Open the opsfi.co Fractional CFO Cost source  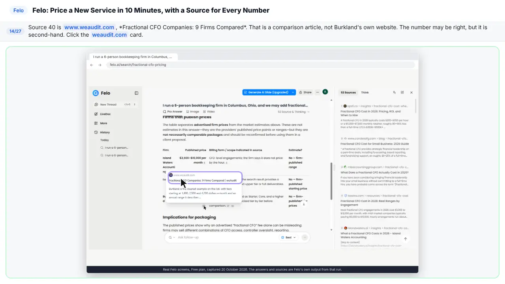375,116
